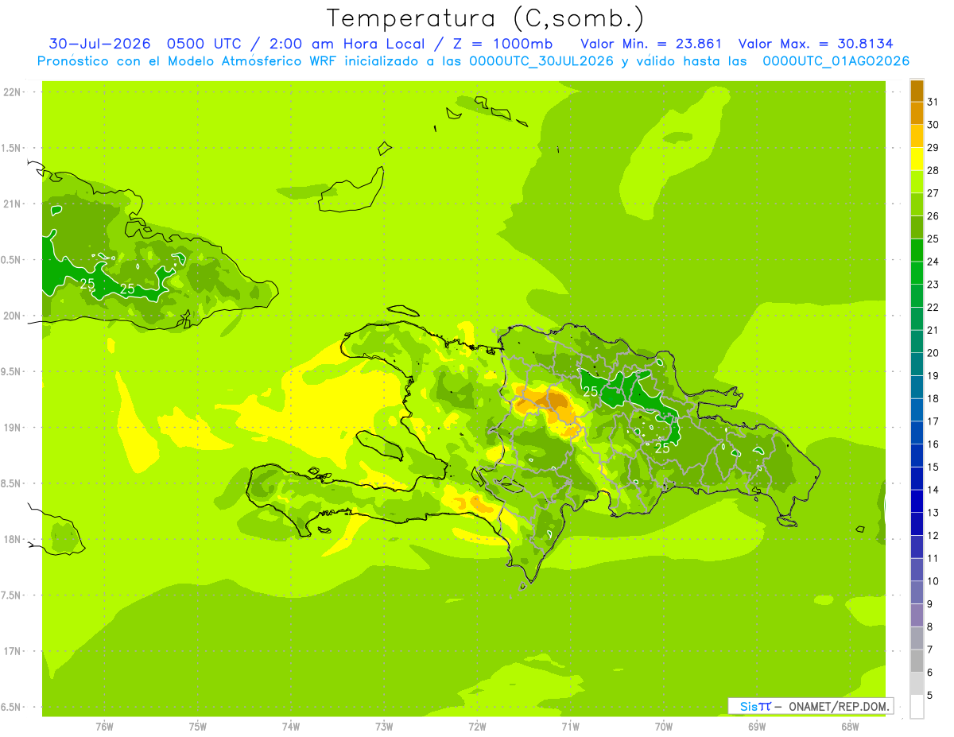Pick the olive-green swatch between colorbar 25 and 26
Image resolution: width=954 pixels, height=737 pixels.
(x=917, y=227)
